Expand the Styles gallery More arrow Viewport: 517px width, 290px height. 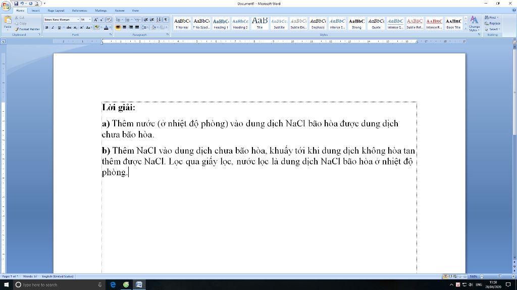pos(466,29)
